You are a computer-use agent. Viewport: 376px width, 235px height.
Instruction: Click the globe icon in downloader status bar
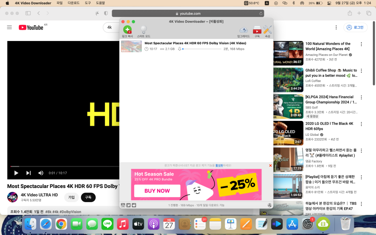tap(270, 205)
